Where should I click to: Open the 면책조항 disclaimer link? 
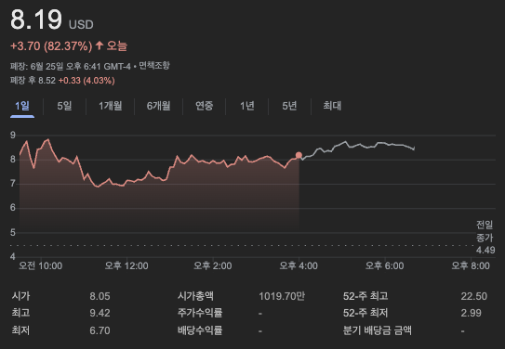click(154, 66)
